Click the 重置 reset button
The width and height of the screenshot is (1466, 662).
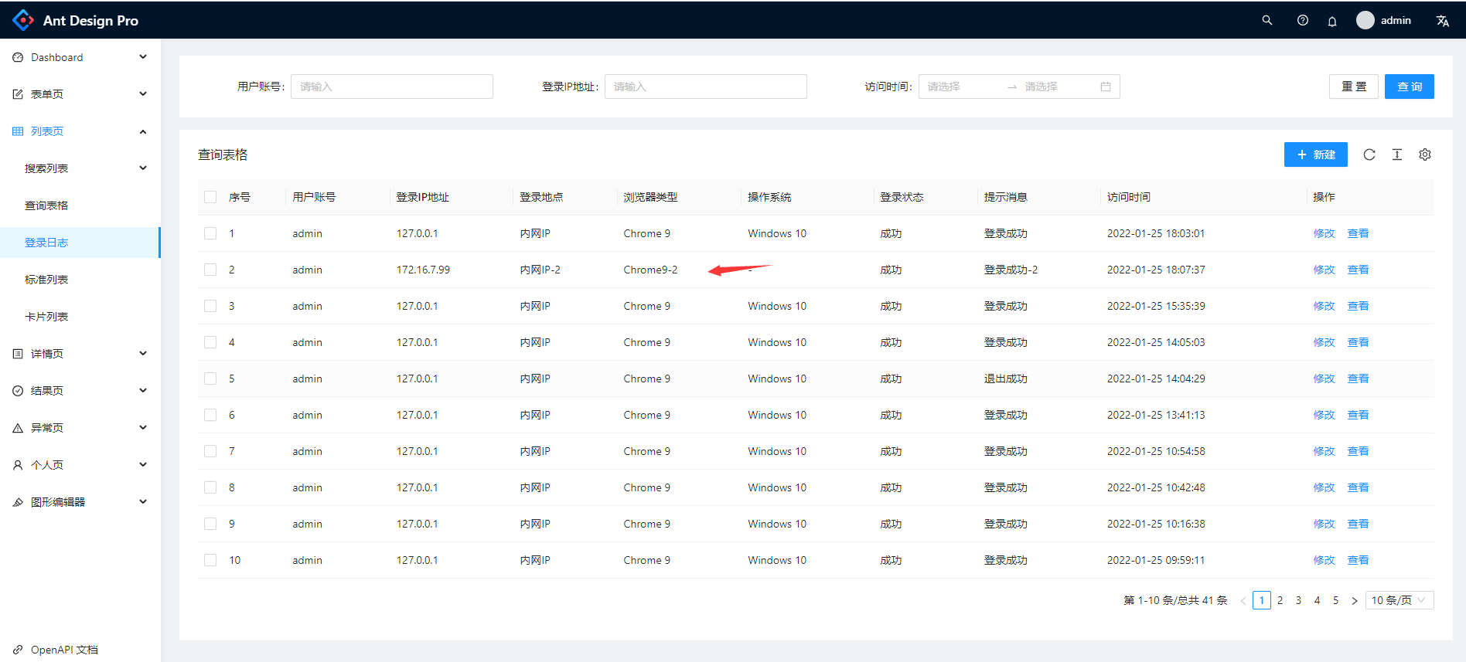tap(1354, 87)
